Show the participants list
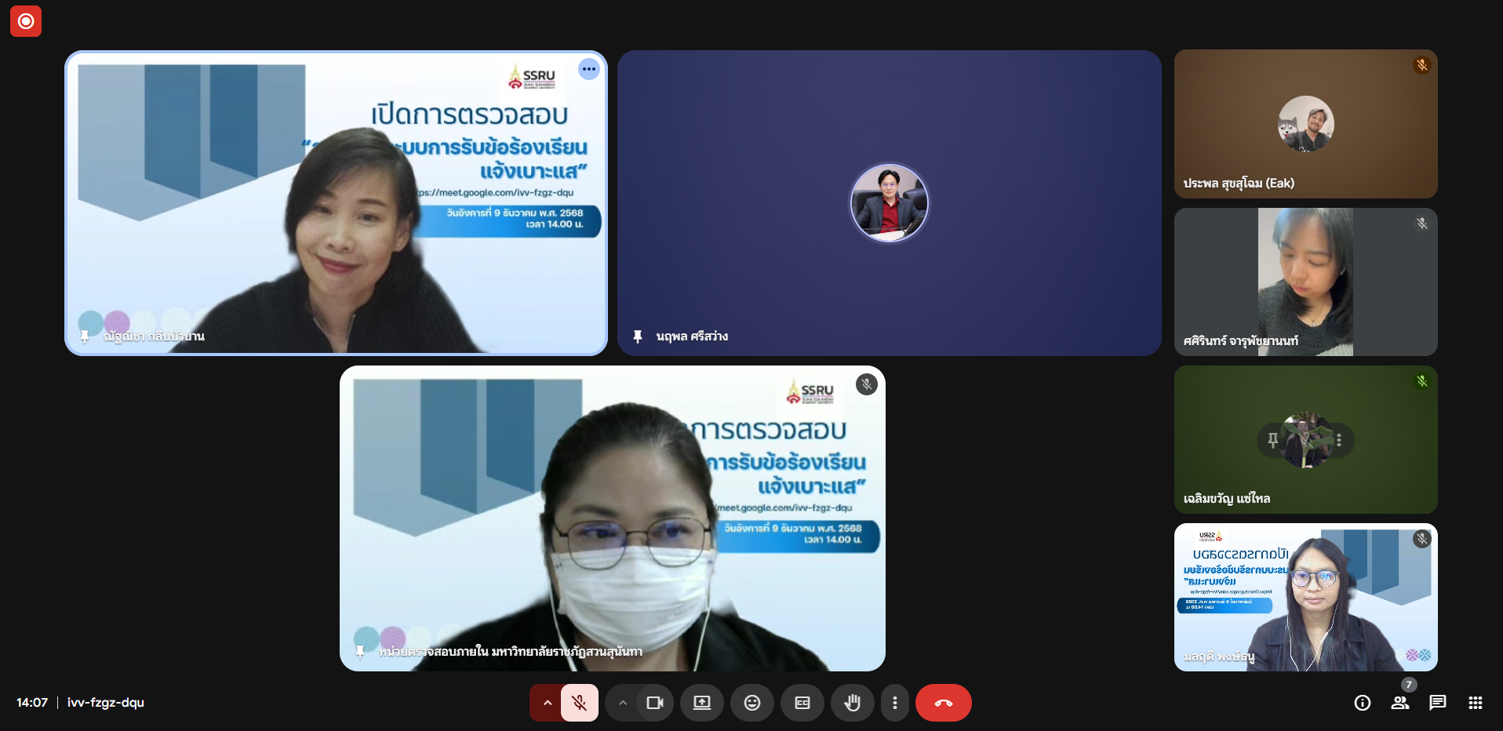1503x731 pixels. (x=1400, y=703)
